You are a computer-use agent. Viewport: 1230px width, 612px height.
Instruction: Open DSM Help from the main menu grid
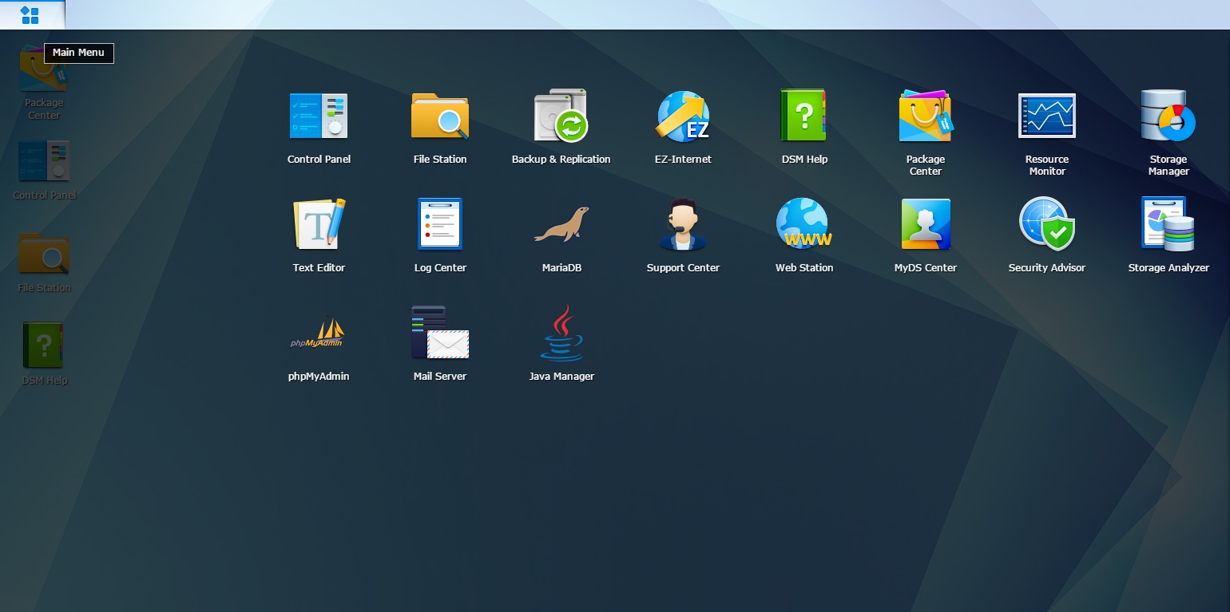click(x=804, y=116)
